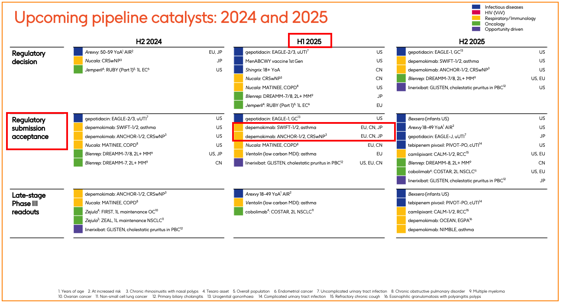Click the 'H1 2025' column heading
The width and height of the screenshot is (563, 303).
pyautogui.click(x=310, y=42)
